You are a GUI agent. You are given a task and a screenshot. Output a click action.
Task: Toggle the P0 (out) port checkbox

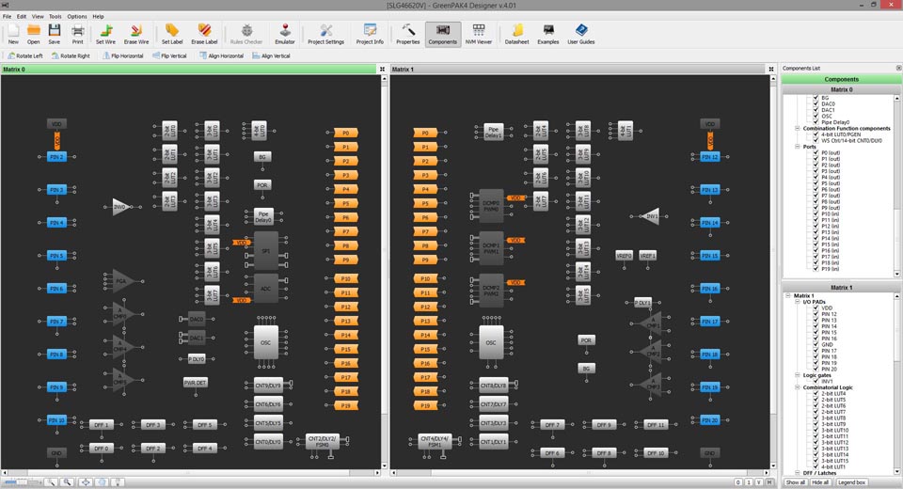click(816, 152)
